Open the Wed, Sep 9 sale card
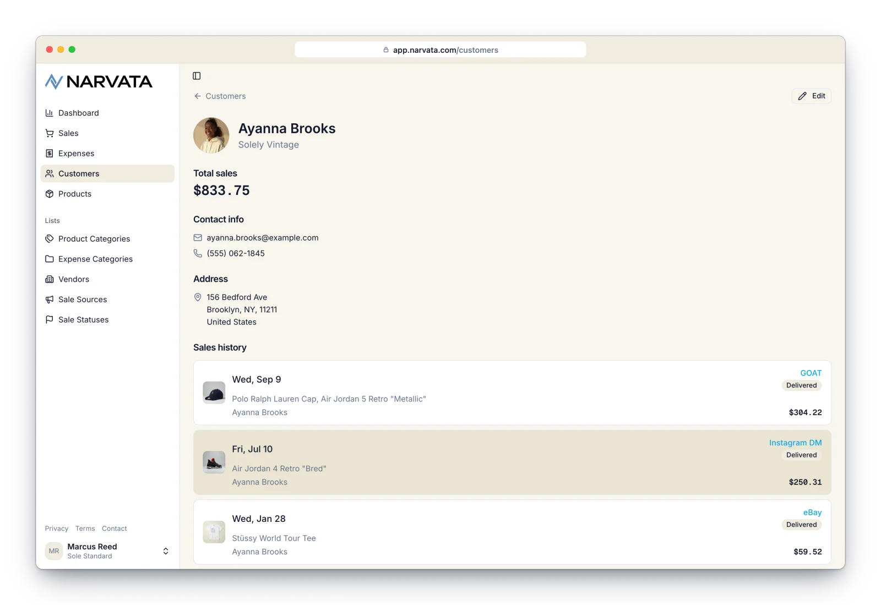 (512, 393)
